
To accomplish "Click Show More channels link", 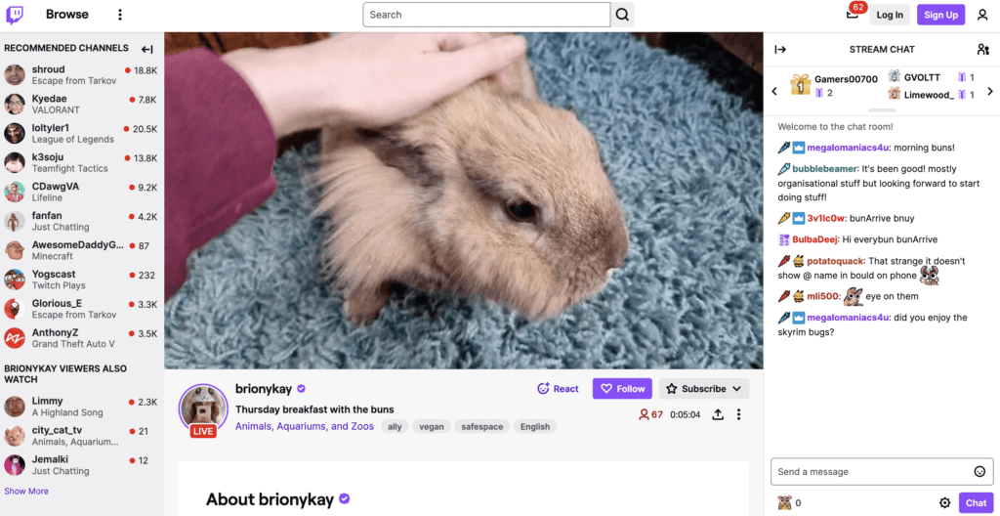I will point(26,492).
